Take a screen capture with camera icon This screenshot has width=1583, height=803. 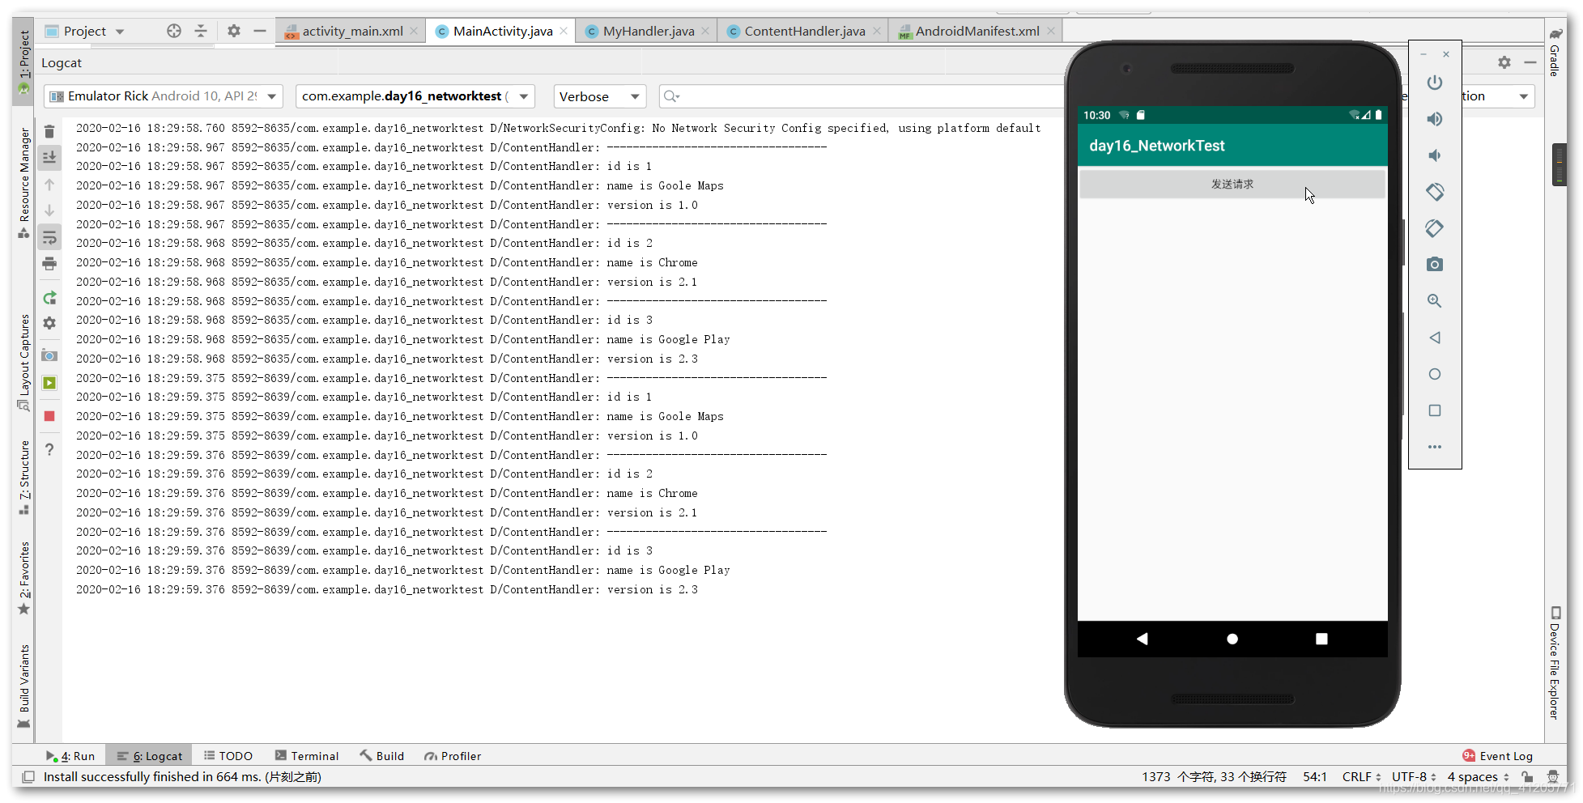point(49,355)
